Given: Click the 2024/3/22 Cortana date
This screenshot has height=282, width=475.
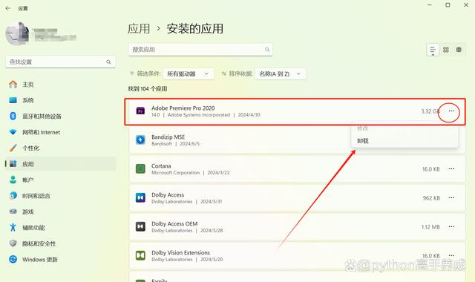Looking at the screenshot, I should (218, 173).
